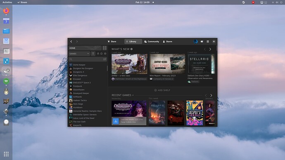
Task: Open the Stellaris cover in Recent Games
Action: click(x=157, y=113)
